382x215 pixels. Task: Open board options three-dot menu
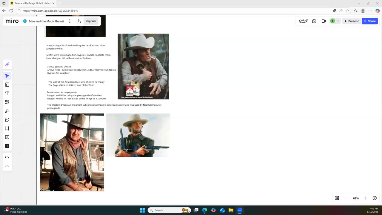click(70, 21)
